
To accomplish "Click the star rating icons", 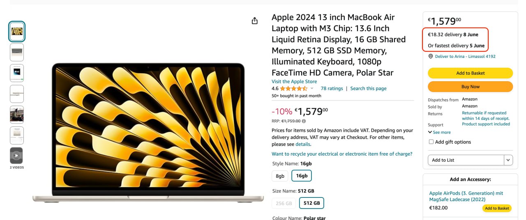I will click(x=293, y=88).
